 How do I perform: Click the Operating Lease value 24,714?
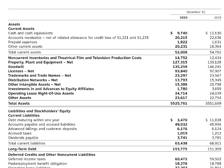click(x=181, y=93)
